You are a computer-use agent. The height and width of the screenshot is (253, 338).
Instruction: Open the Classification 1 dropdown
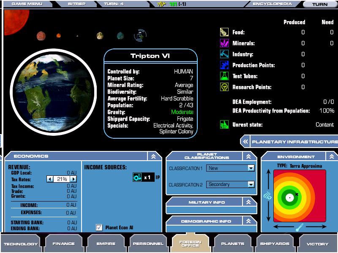click(251, 168)
